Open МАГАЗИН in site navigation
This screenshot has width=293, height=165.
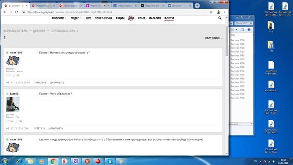155,18
